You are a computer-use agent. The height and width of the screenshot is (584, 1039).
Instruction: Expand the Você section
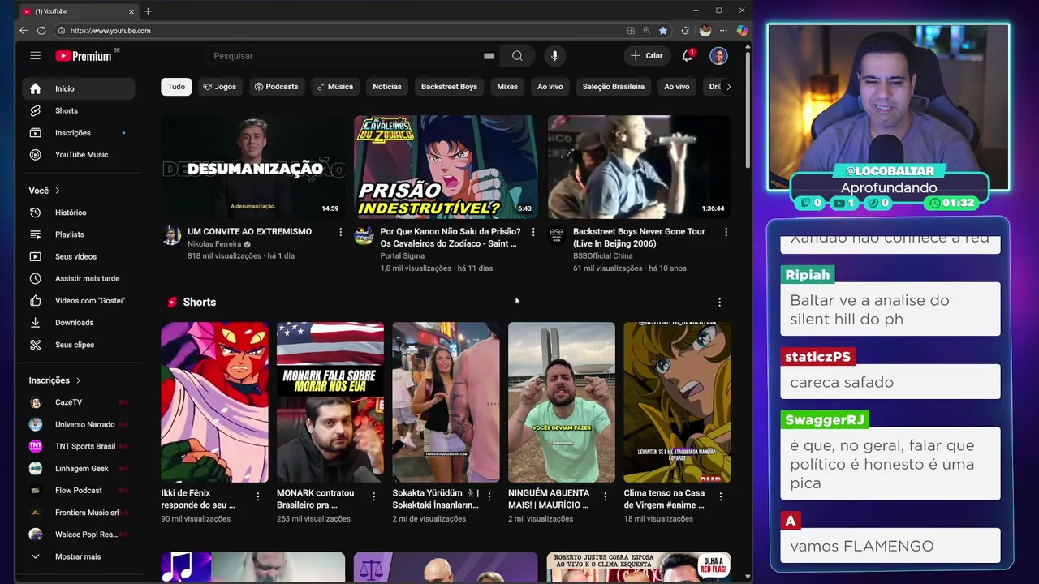[45, 191]
